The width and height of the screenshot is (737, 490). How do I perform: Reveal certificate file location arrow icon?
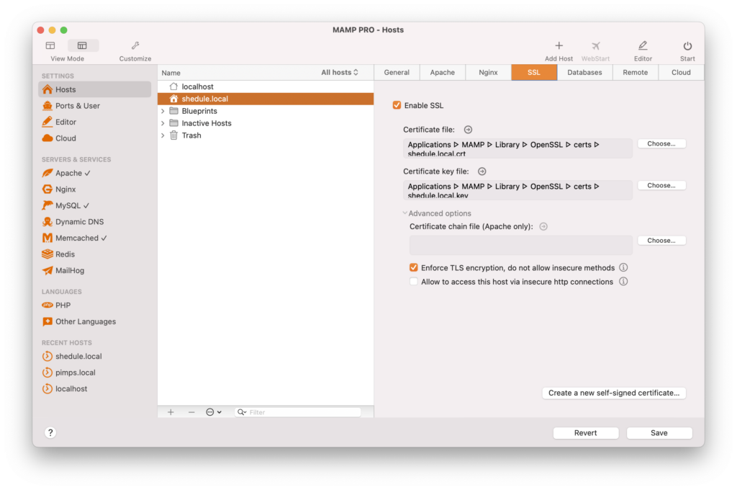point(468,130)
